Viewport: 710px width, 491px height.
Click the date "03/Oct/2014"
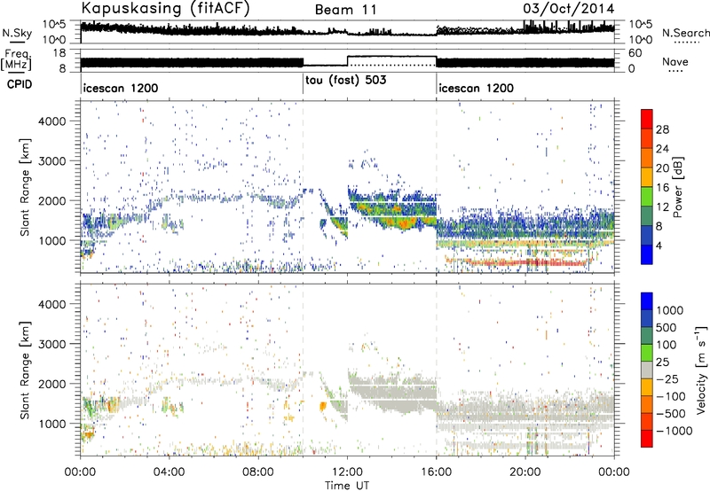(x=569, y=9)
